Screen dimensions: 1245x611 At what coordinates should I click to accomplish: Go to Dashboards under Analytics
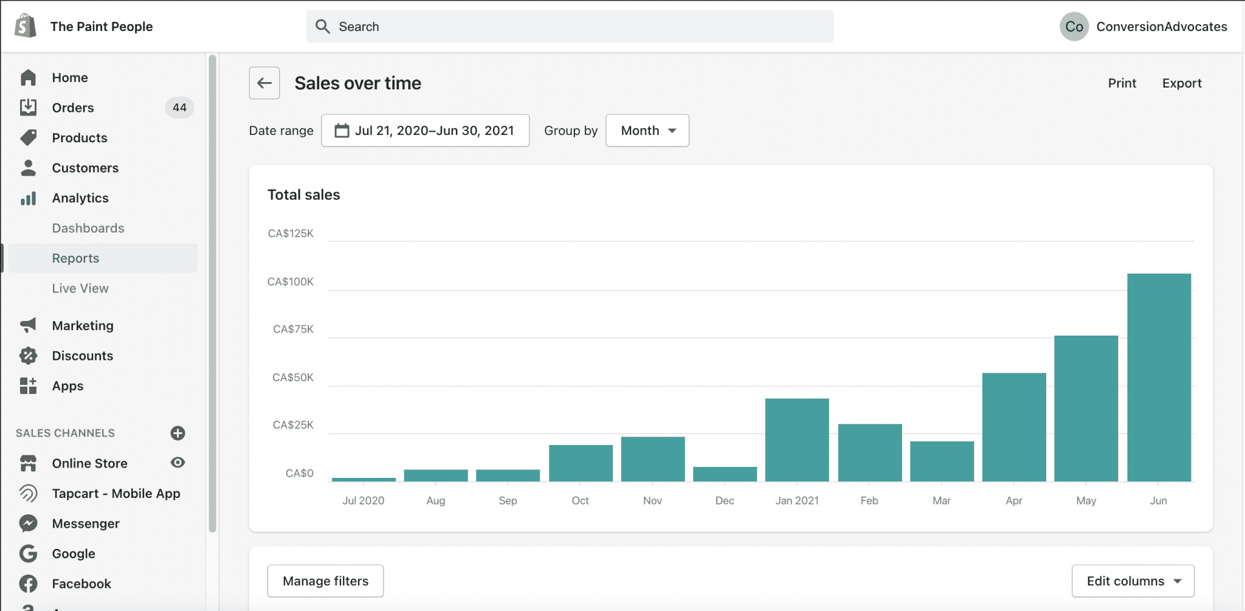click(88, 228)
